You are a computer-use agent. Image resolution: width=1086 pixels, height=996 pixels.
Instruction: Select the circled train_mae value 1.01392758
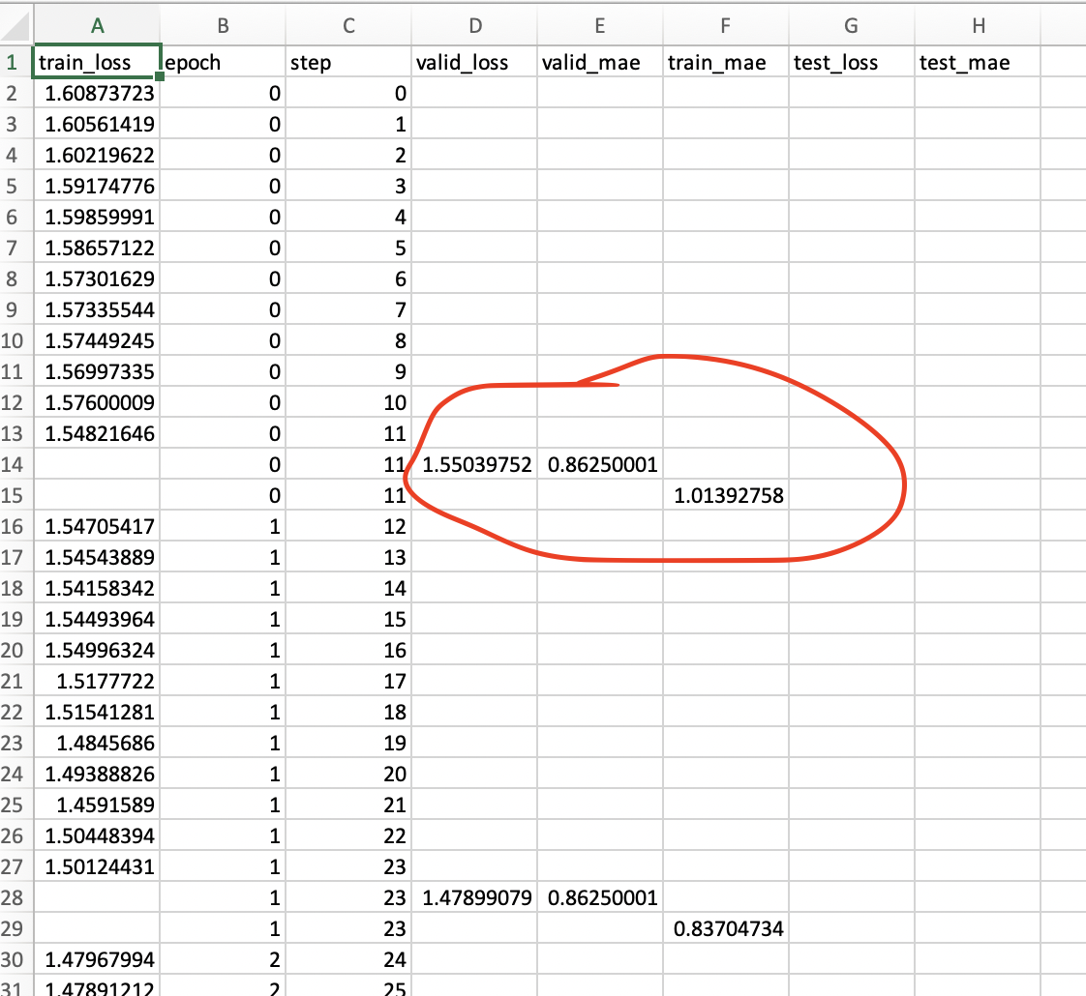(725, 495)
